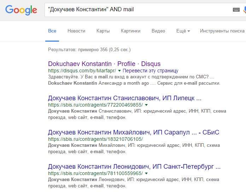Expand green arrow next to sbis.ru 772200469855 URL
The height and width of the screenshot is (192, 246).
coord(146,105)
